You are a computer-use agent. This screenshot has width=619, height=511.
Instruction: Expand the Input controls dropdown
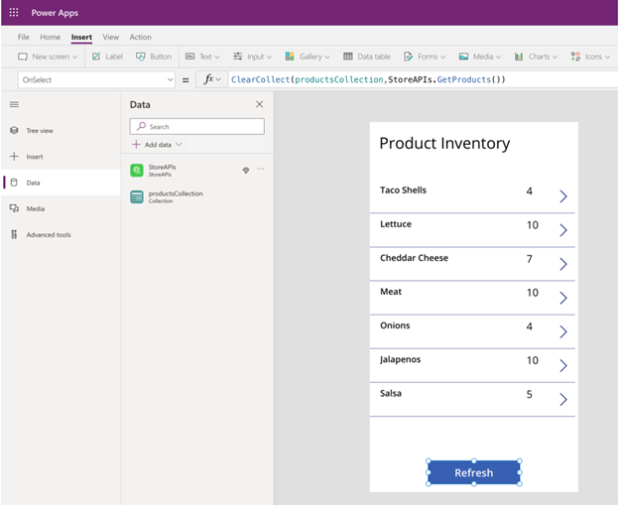click(x=252, y=57)
